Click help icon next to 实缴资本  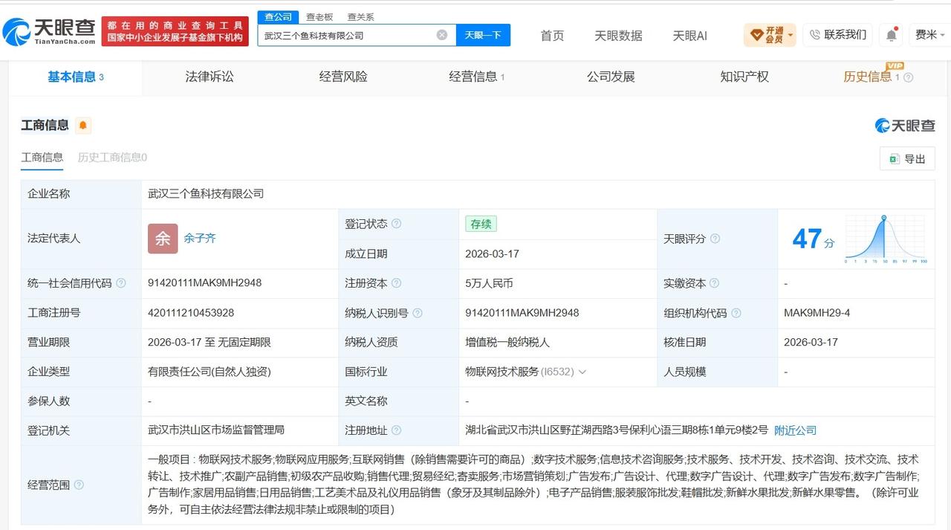point(715,283)
